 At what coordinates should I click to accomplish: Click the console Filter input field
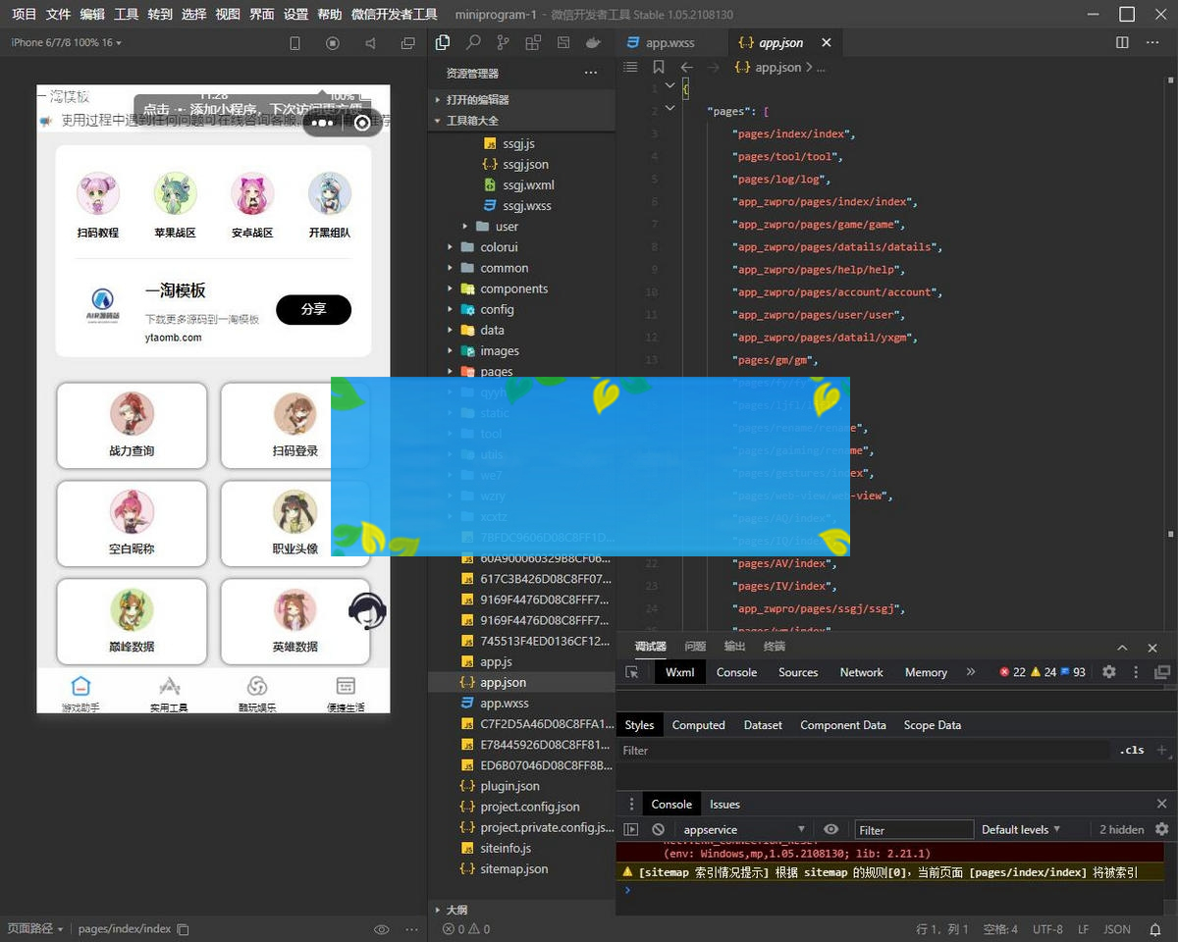[914, 830]
